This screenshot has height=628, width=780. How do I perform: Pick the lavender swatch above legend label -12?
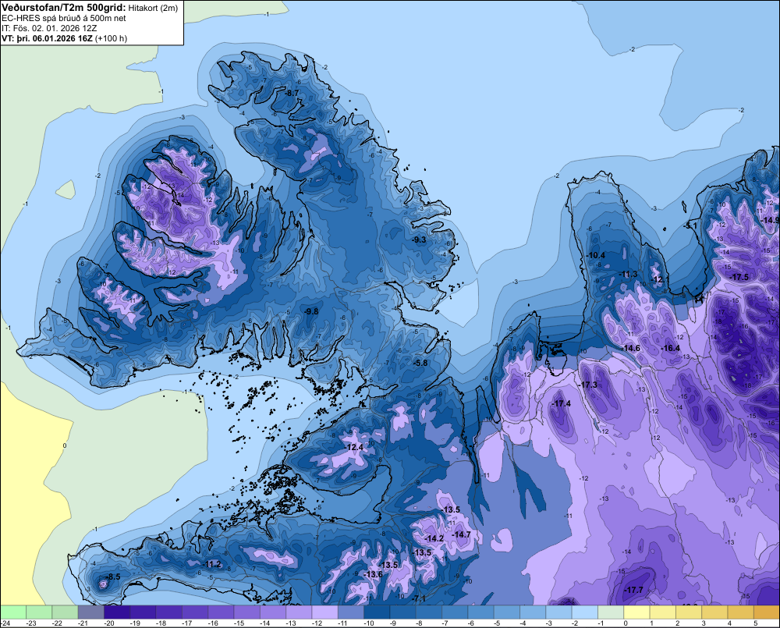(x=324, y=612)
